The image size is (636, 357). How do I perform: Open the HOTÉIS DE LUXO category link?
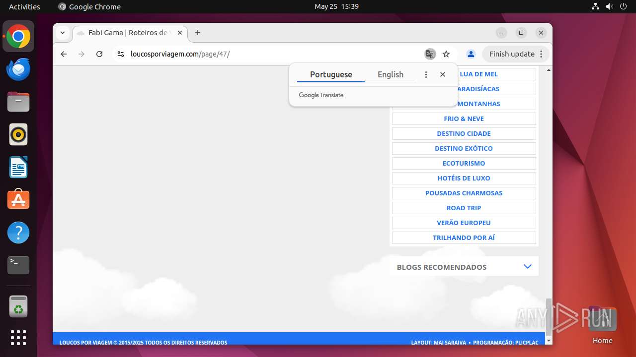point(464,178)
